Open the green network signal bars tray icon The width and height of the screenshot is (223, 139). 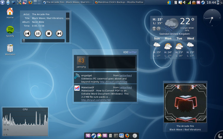pos(189,2)
